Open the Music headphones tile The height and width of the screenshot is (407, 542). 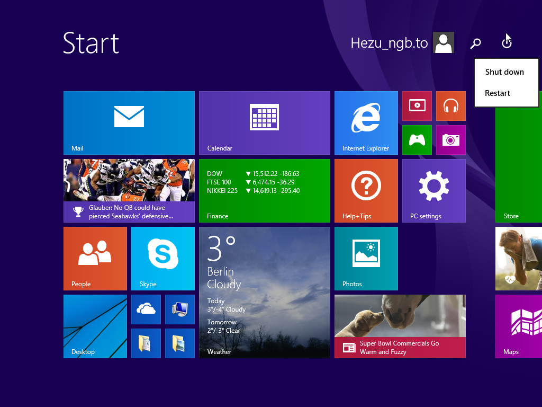click(450, 106)
